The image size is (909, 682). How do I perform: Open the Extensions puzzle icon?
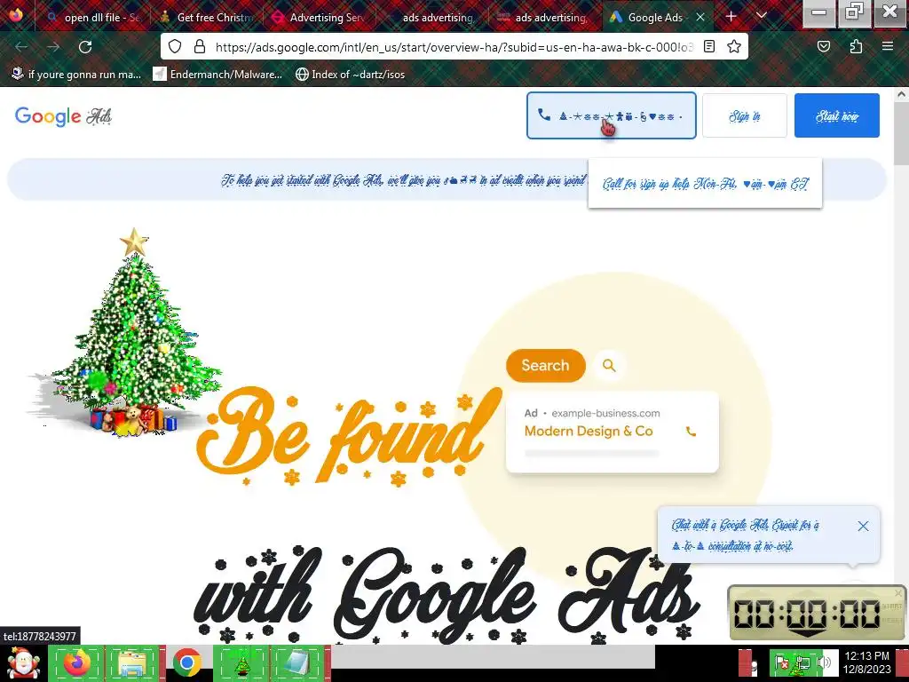tap(856, 46)
